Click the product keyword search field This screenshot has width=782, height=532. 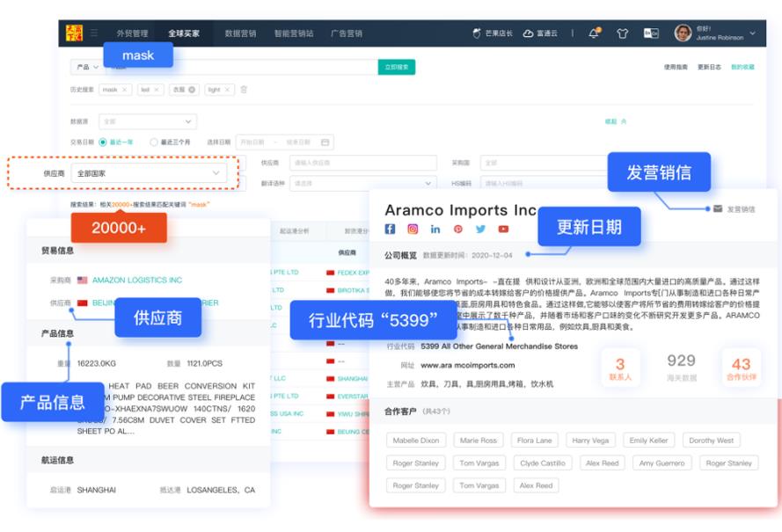[241, 67]
